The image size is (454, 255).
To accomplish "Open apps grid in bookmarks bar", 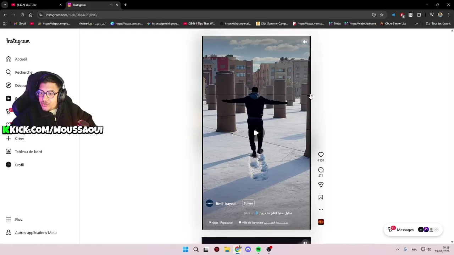I will [5, 24].
